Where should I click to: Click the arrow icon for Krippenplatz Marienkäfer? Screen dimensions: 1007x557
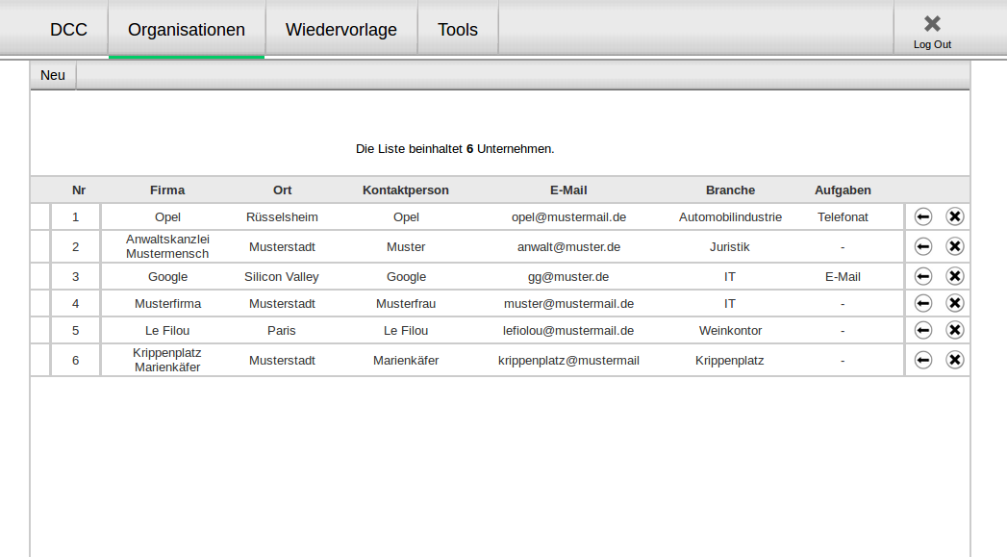pyautogui.click(x=922, y=360)
